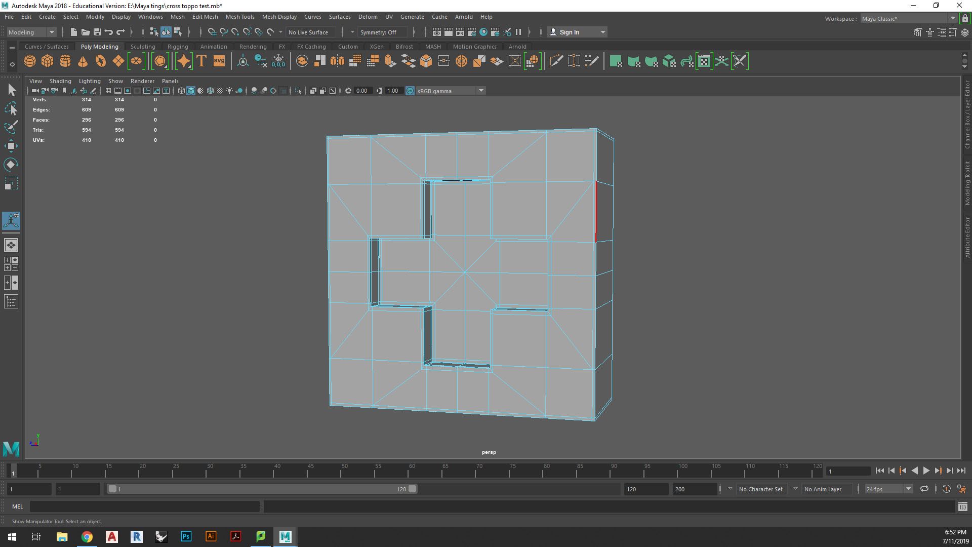
Task: Expand the Sign In dropdown
Action: coord(602,32)
